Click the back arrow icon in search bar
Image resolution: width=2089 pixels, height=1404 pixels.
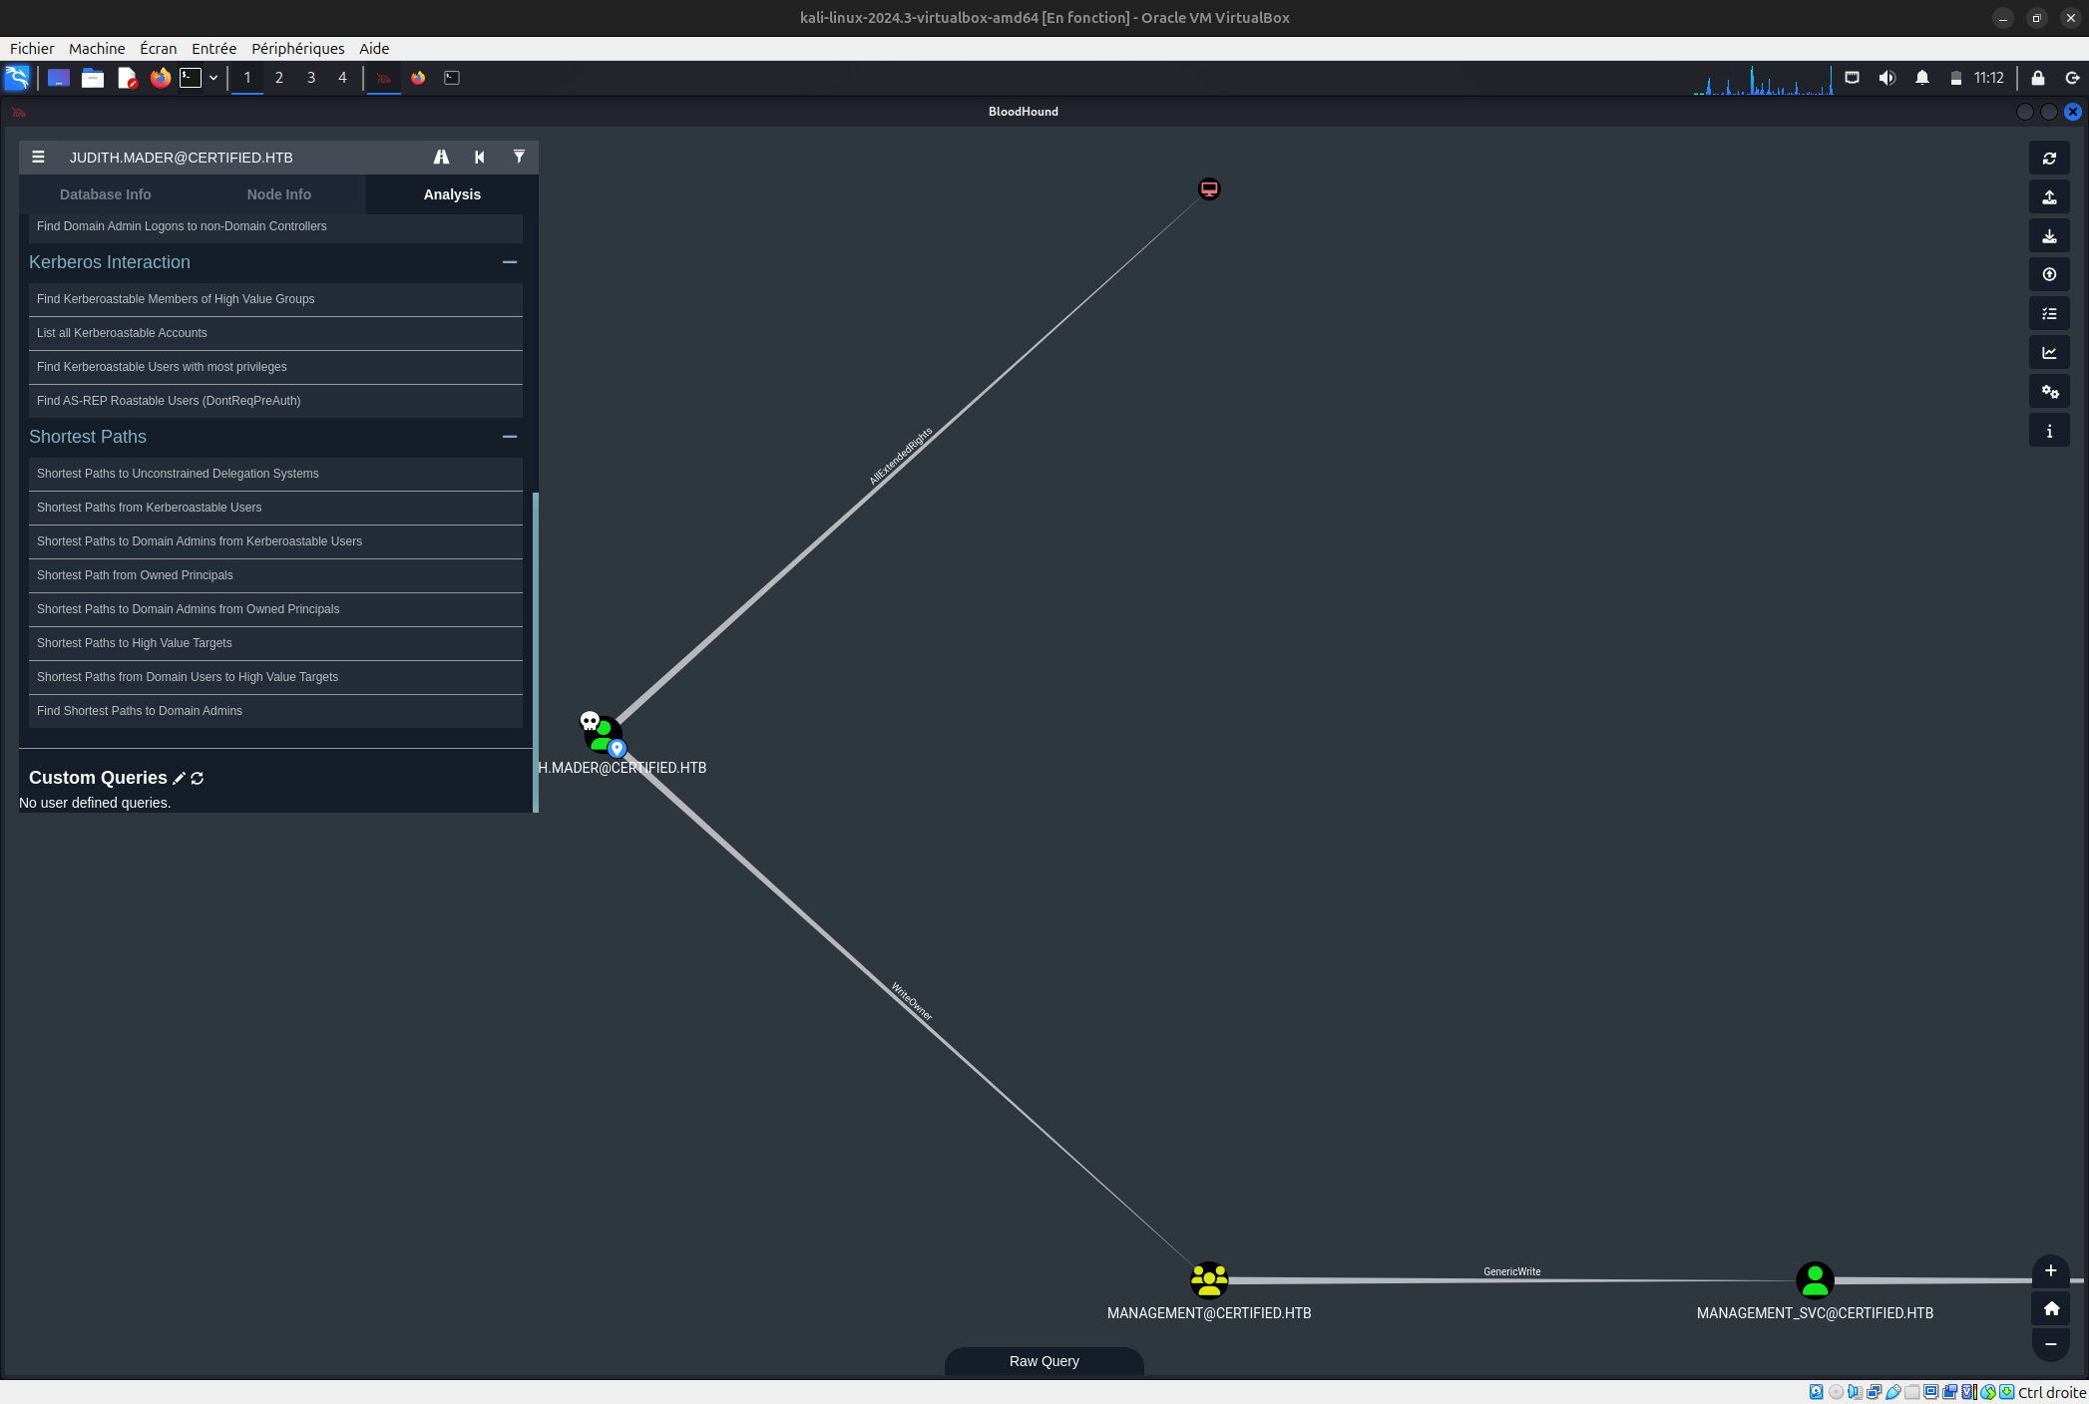[480, 157]
